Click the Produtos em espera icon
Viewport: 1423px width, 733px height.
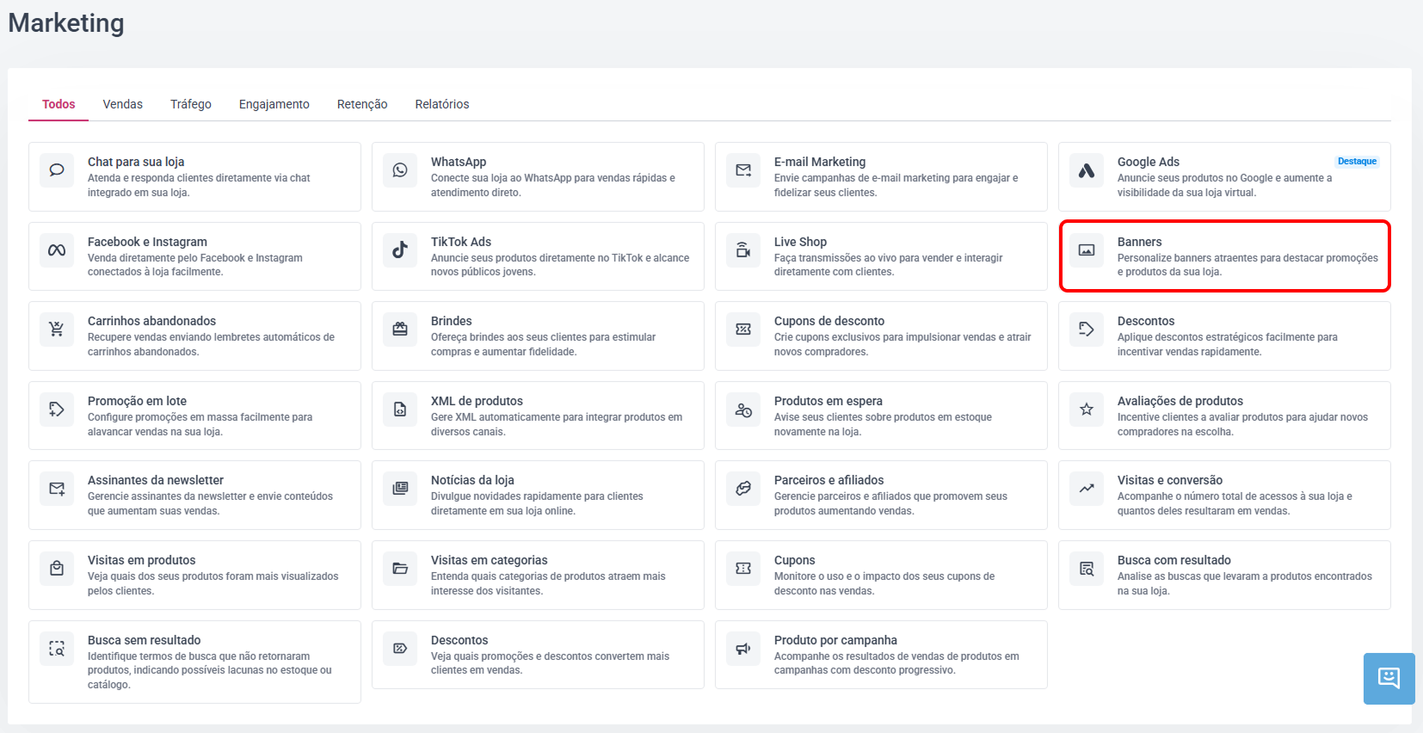(743, 410)
